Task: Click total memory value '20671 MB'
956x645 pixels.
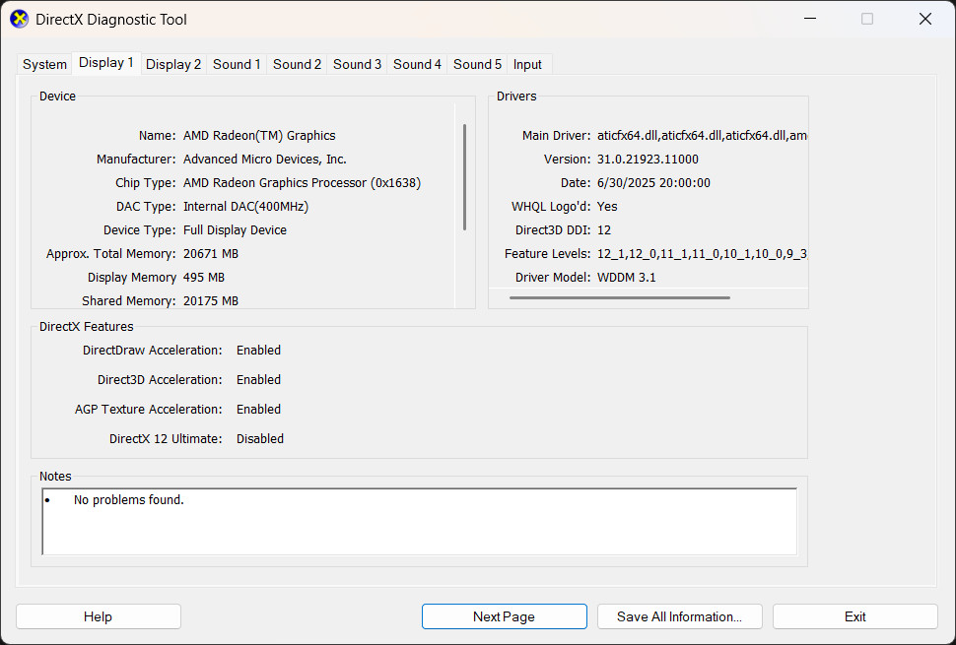Action: [211, 254]
